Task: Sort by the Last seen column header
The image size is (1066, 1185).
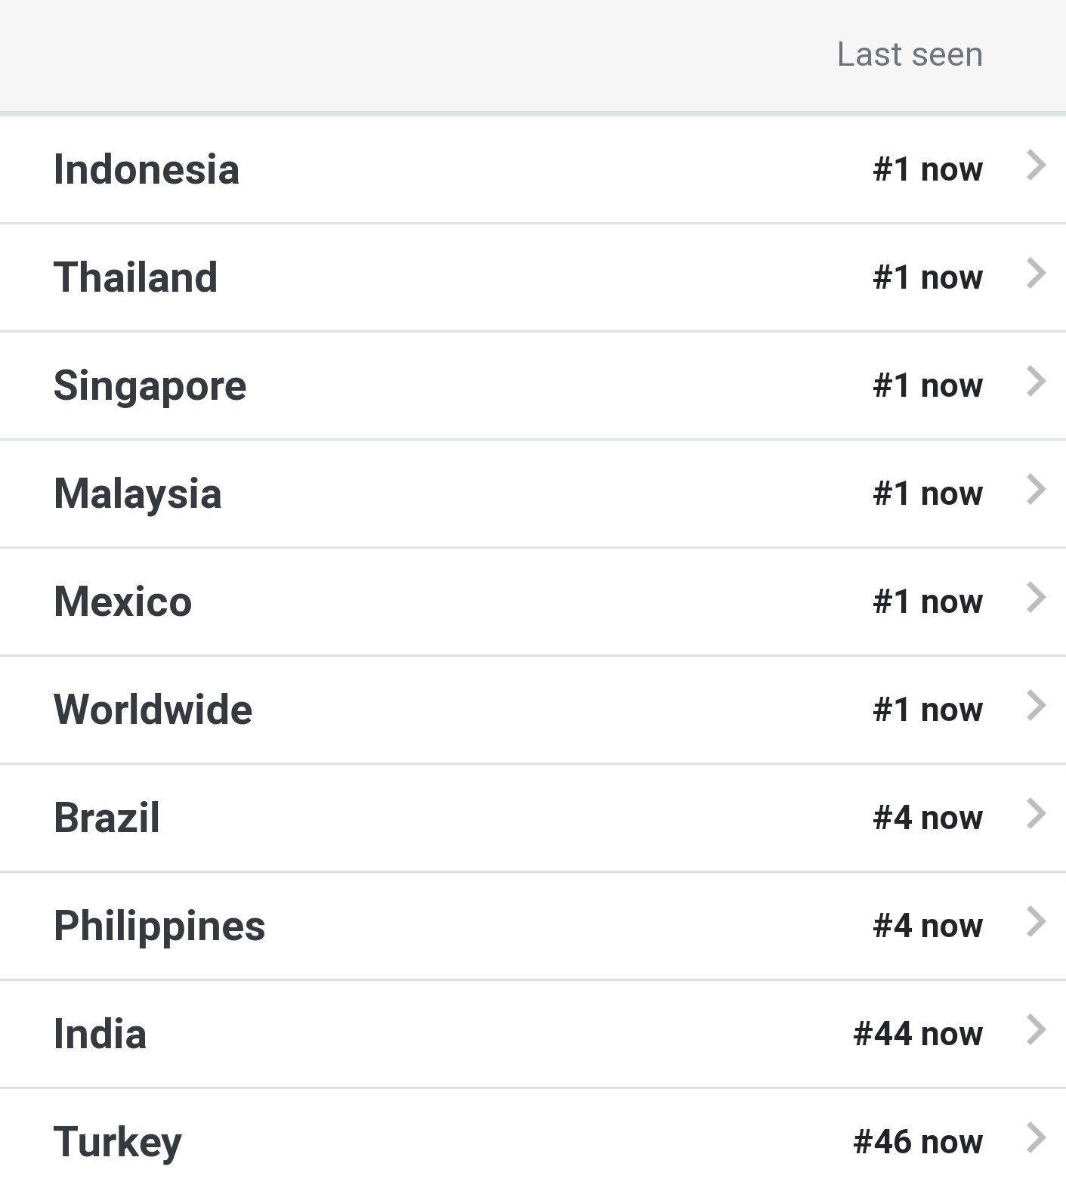Action: [x=910, y=54]
